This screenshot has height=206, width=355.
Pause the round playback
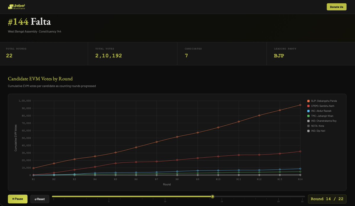pos(18,199)
